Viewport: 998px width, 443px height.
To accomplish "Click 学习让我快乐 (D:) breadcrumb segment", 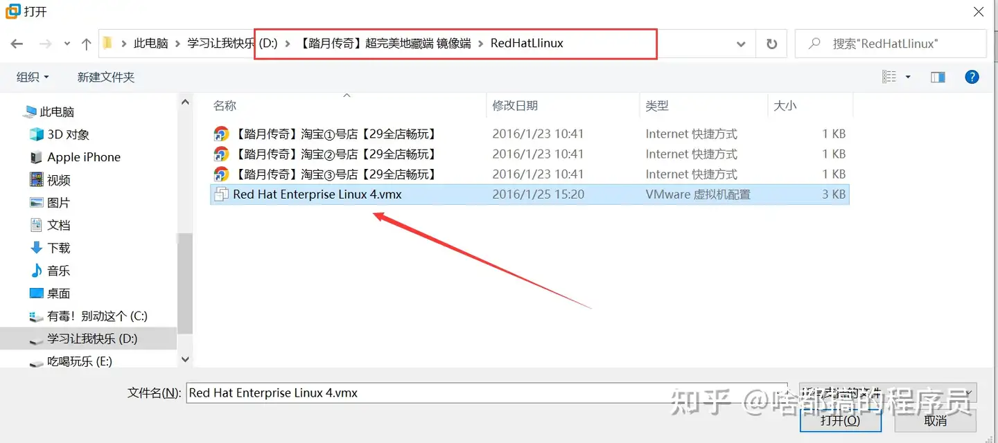I will coord(232,44).
